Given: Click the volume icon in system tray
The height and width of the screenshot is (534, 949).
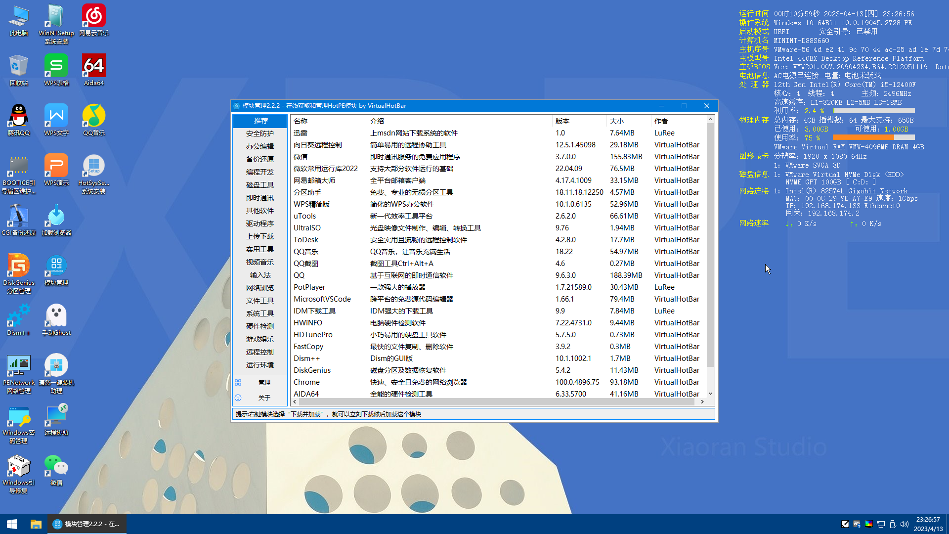Looking at the screenshot, I should [905, 524].
